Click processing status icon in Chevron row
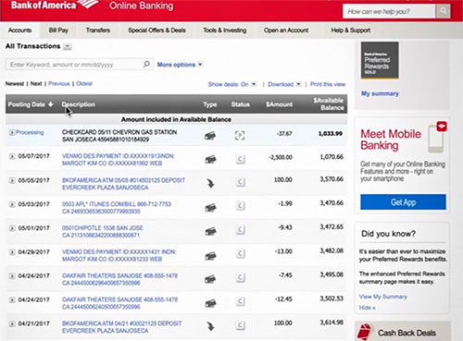 tap(240, 135)
